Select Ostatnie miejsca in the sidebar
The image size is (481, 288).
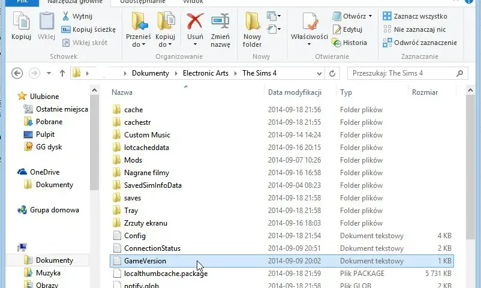click(x=56, y=109)
